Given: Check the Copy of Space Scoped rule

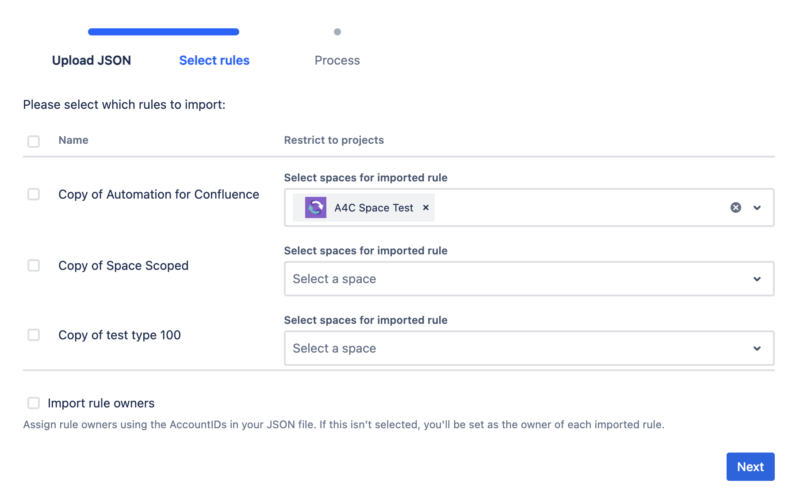Looking at the screenshot, I should (34, 265).
